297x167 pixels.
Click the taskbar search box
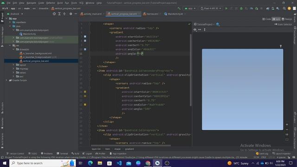(x=42, y=163)
